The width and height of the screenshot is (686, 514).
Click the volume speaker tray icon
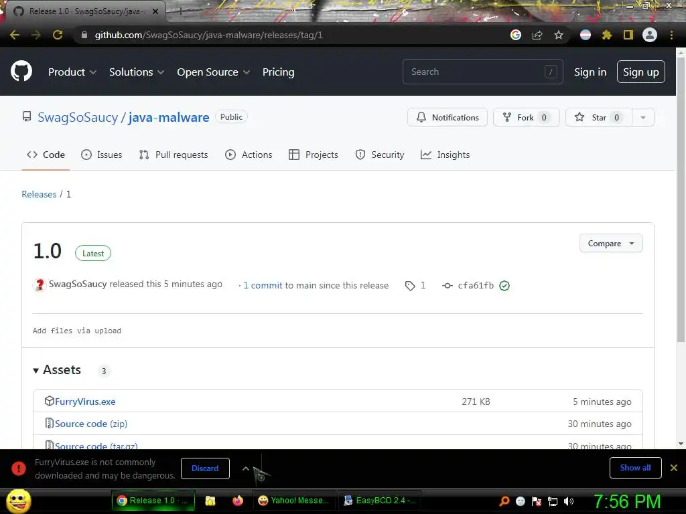coord(569,501)
